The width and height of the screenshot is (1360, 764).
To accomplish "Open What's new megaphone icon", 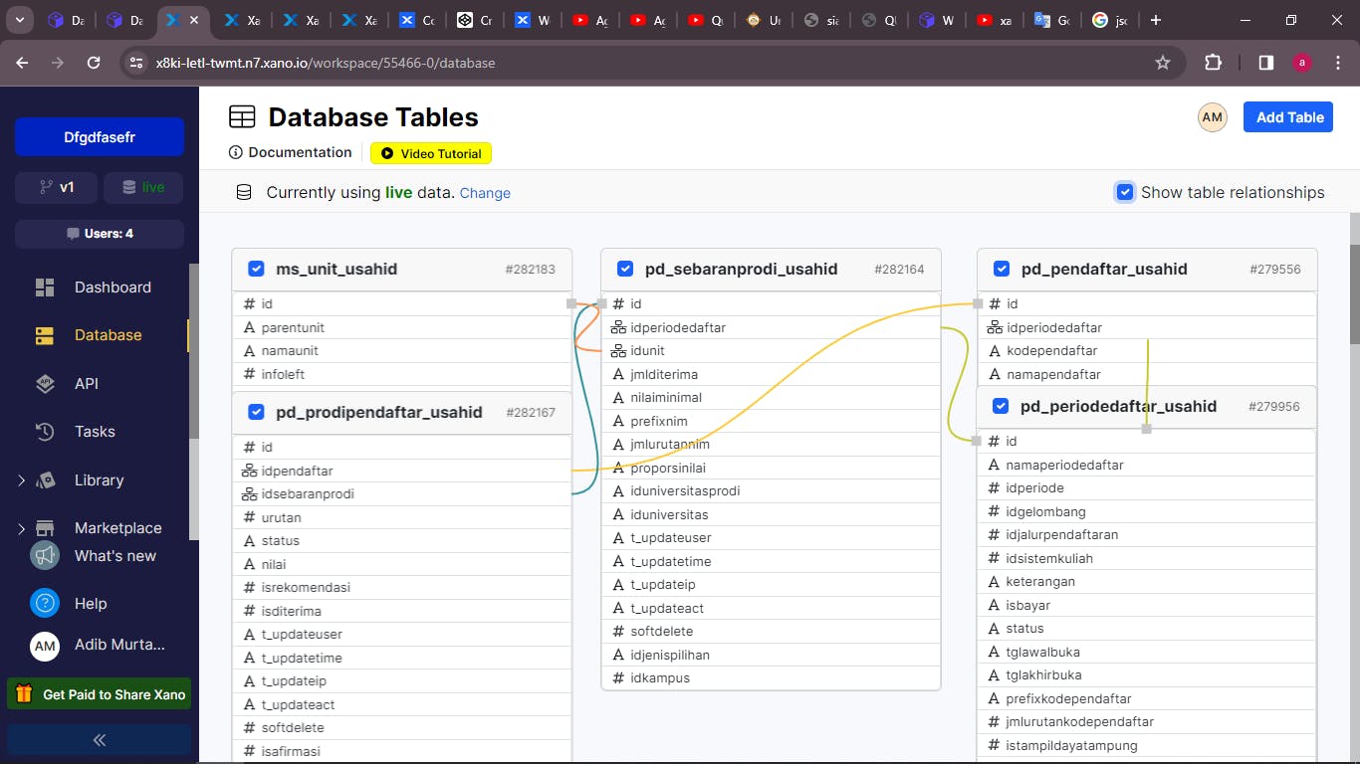I will pyautogui.click(x=45, y=555).
